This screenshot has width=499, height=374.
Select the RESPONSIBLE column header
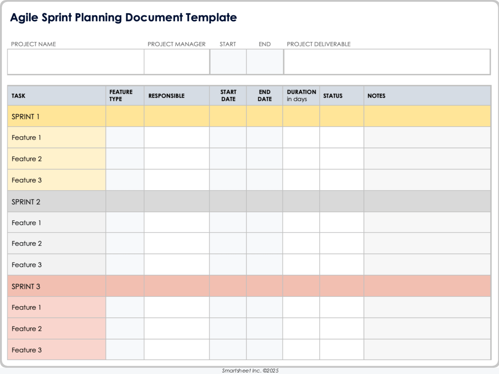point(166,96)
